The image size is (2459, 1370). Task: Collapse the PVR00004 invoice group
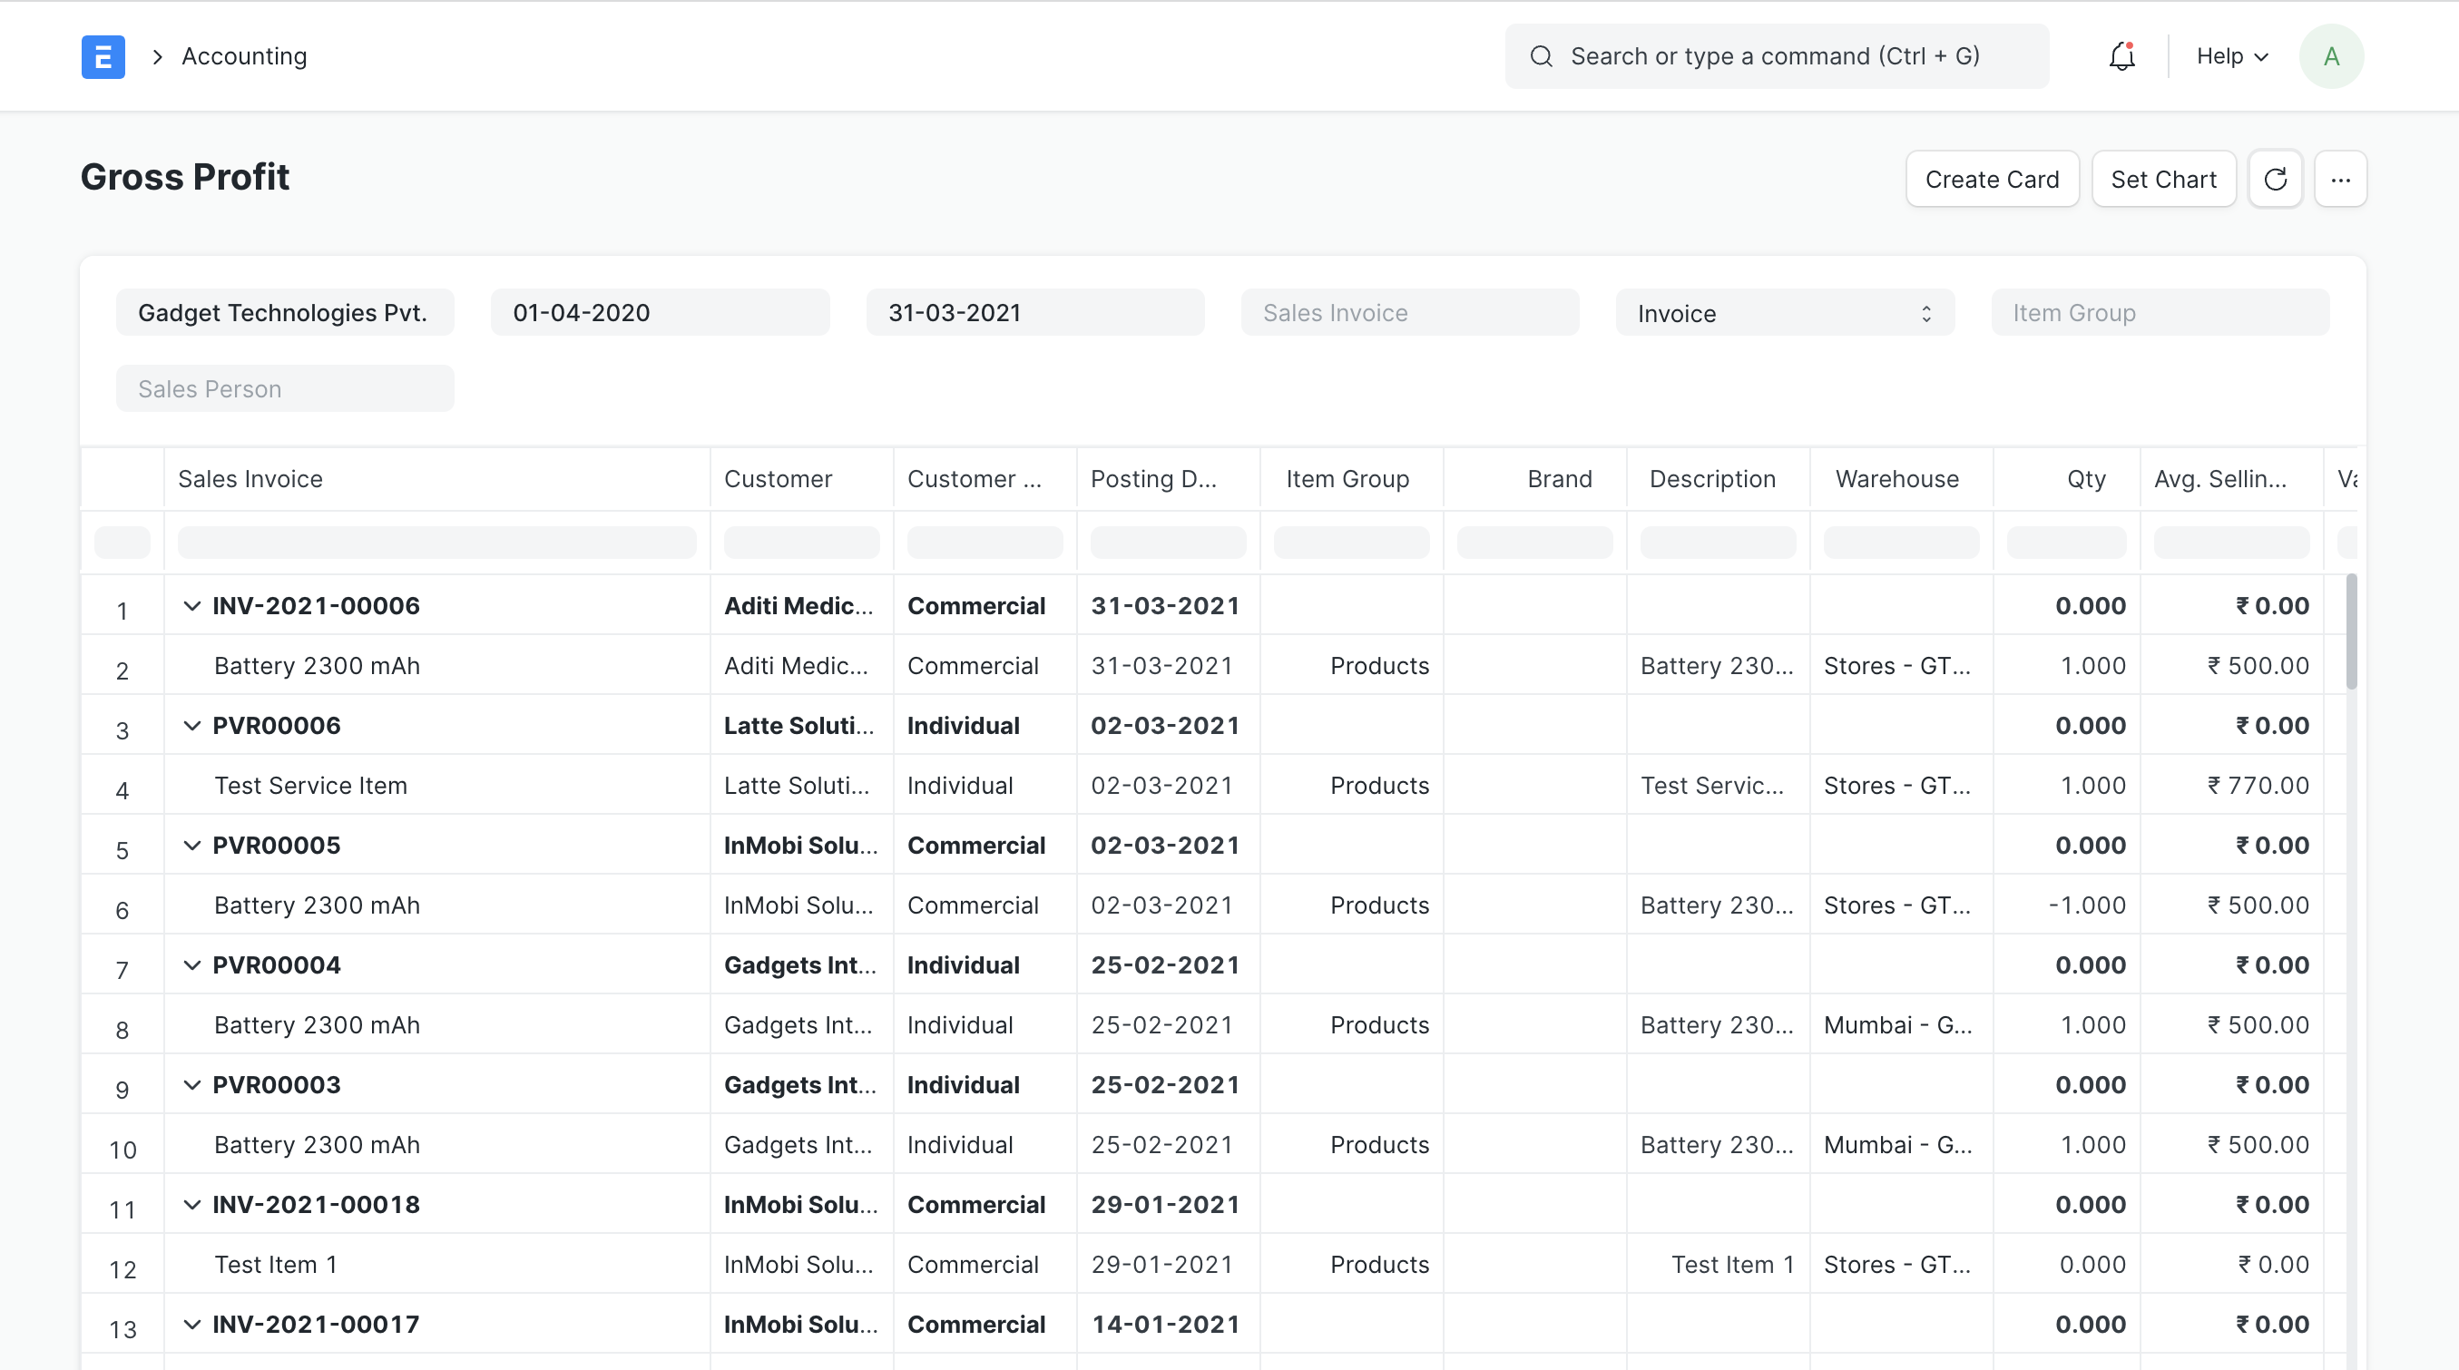193,964
